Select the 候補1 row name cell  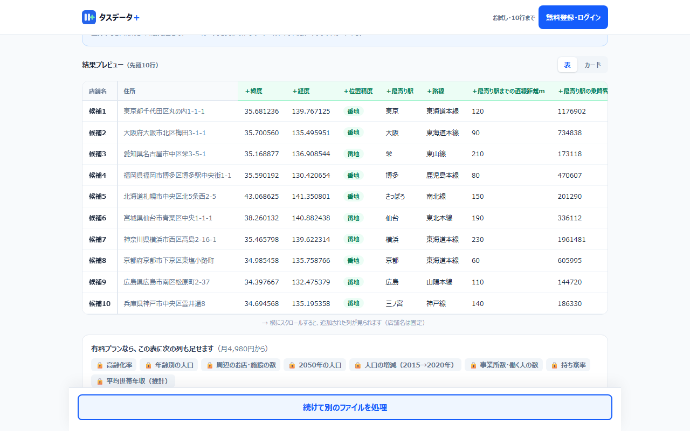click(x=100, y=112)
